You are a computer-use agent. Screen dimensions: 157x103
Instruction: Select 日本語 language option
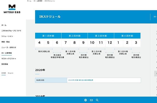(x=3, y=73)
